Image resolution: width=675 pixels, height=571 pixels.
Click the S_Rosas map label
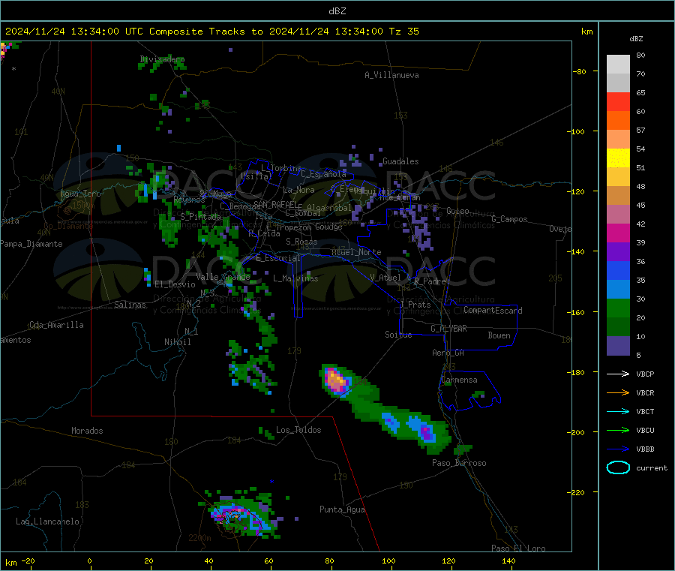coord(301,242)
